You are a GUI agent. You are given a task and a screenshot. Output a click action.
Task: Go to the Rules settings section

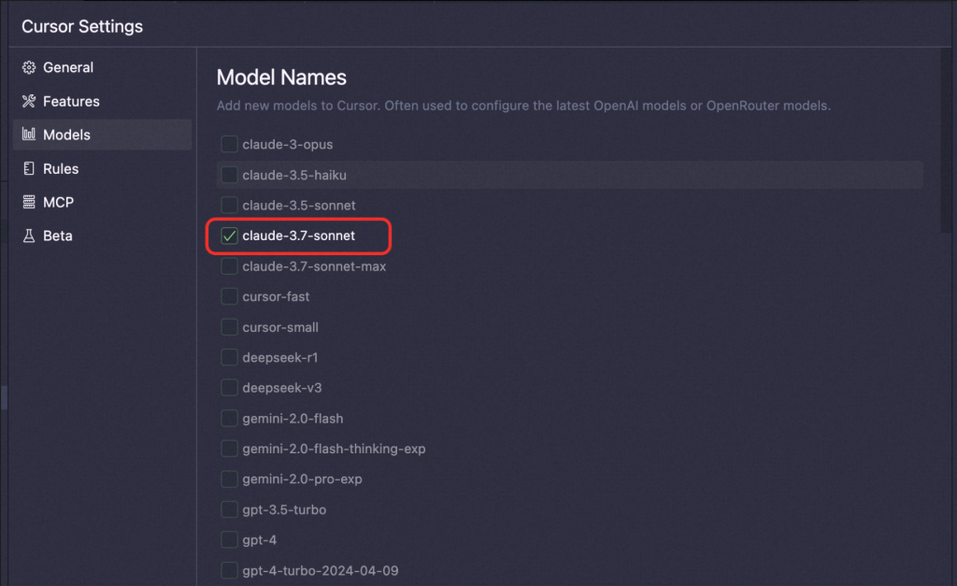click(x=102, y=168)
